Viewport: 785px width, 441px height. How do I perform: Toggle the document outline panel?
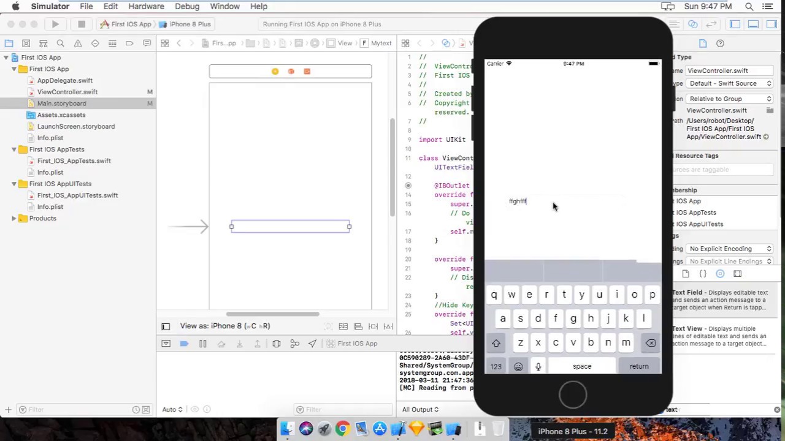pyautogui.click(x=166, y=326)
